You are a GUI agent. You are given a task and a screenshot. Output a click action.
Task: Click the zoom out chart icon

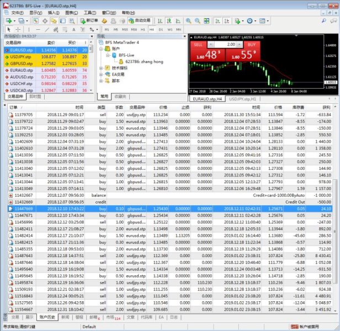coord(197,20)
